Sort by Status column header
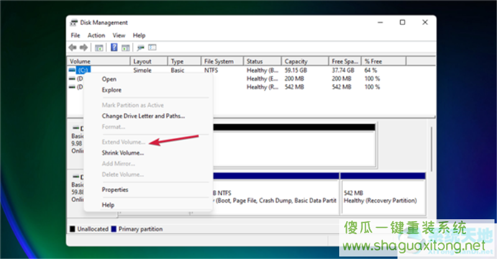The image size is (497, 259). click(x=262, y=61)
